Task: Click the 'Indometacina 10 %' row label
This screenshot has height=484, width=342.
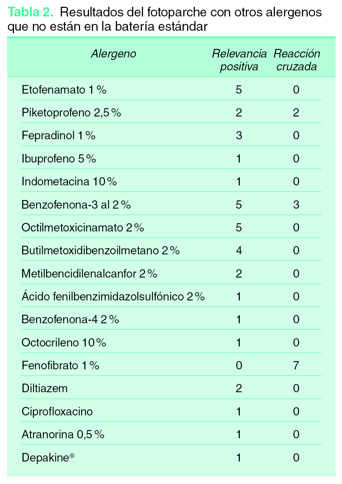Action: [69, 181]
